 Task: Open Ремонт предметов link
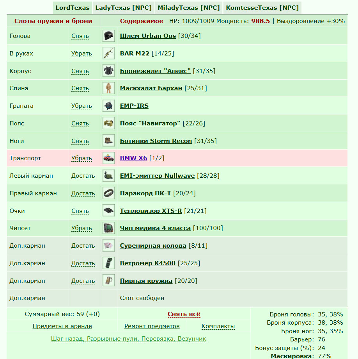tap(152, 326)
